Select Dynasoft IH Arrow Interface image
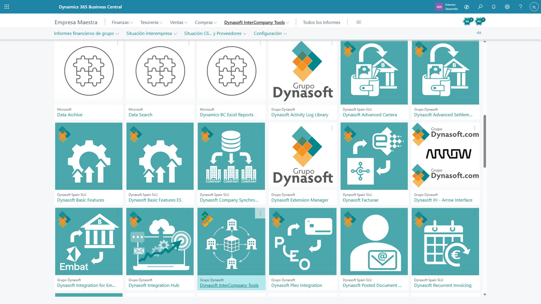This screenshot has width=541, height=304. [445, 156]
